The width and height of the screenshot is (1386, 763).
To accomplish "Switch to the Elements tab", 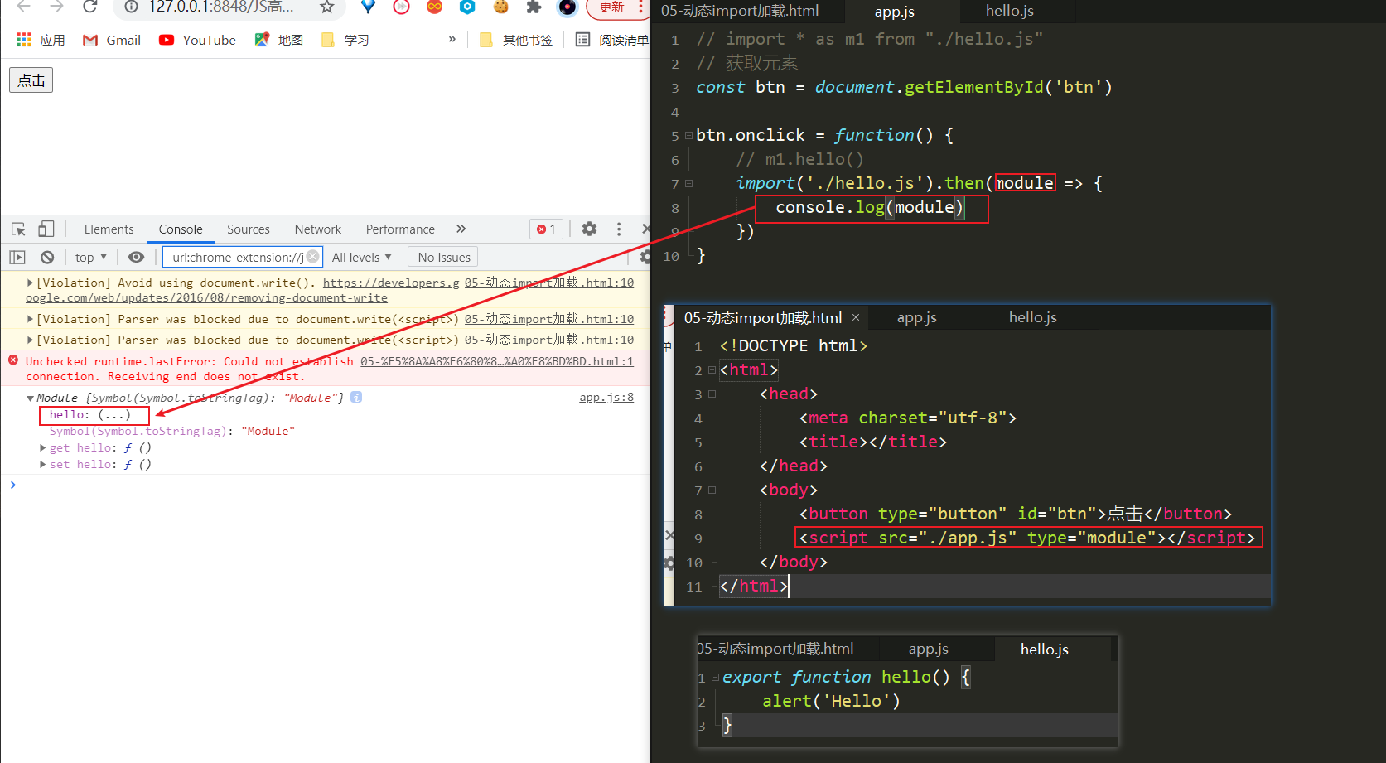I will 109,229.
